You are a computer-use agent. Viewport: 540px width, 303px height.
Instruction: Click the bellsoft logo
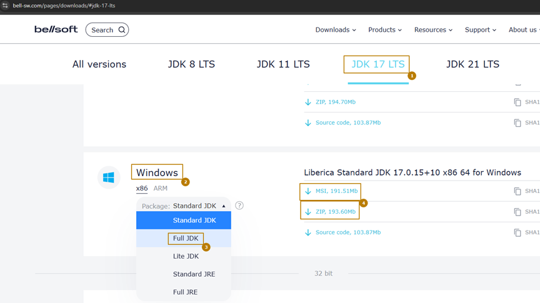[56, 29]
